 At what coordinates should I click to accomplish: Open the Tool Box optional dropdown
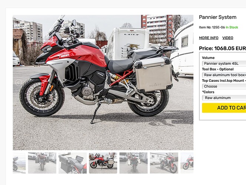point(224,75)
